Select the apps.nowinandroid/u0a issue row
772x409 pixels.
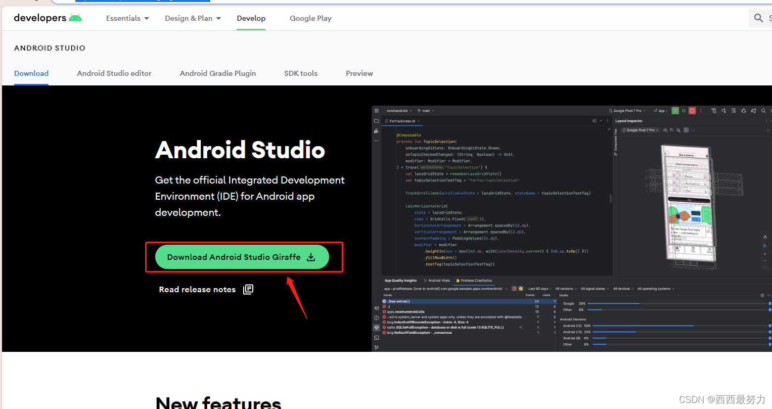tap(469, 312)
